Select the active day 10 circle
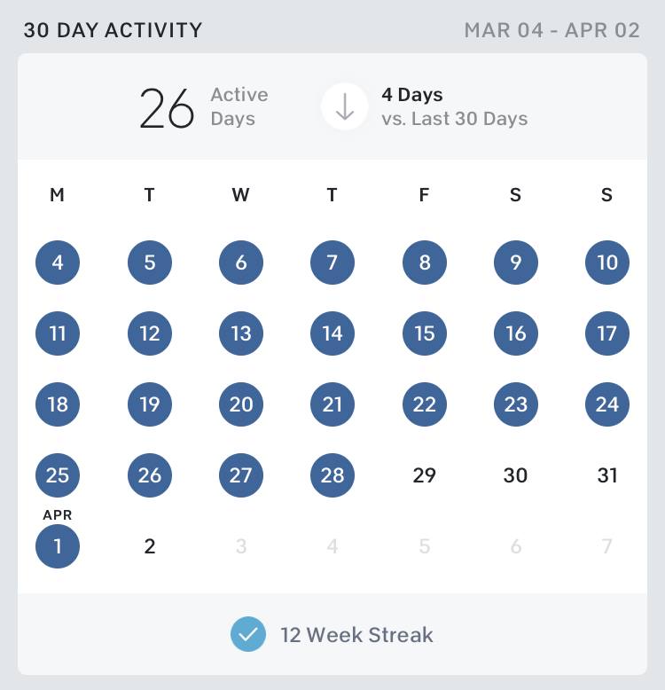 pyautogui.click(x=607, y=263)
